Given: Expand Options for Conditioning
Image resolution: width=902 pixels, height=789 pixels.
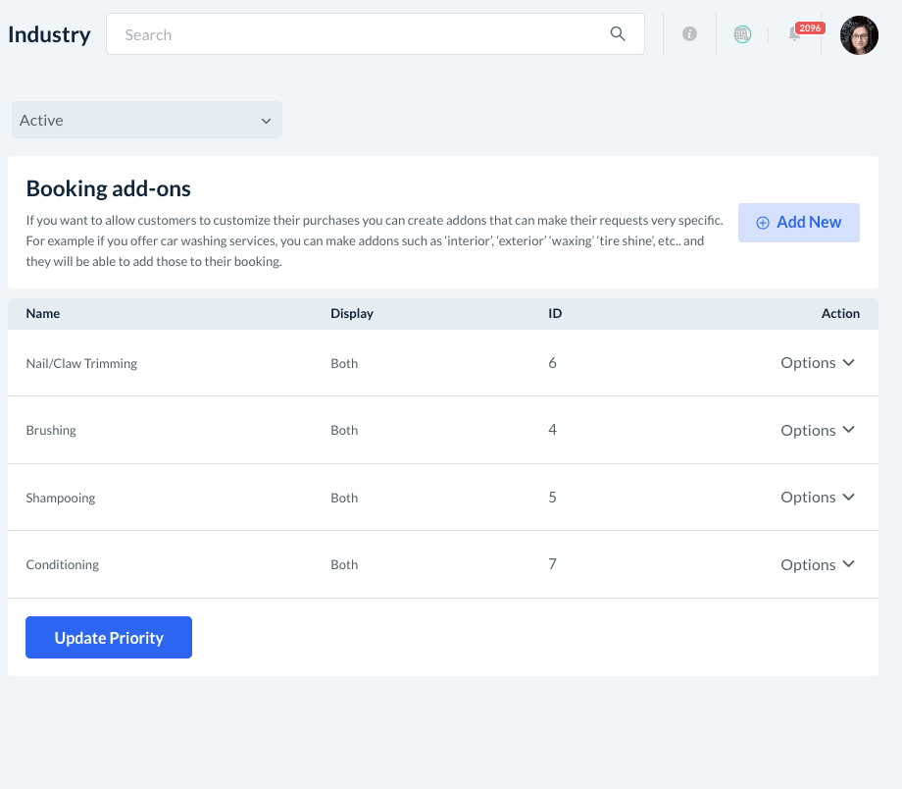Looking at the screenshot, I should [x=818, y=564].
